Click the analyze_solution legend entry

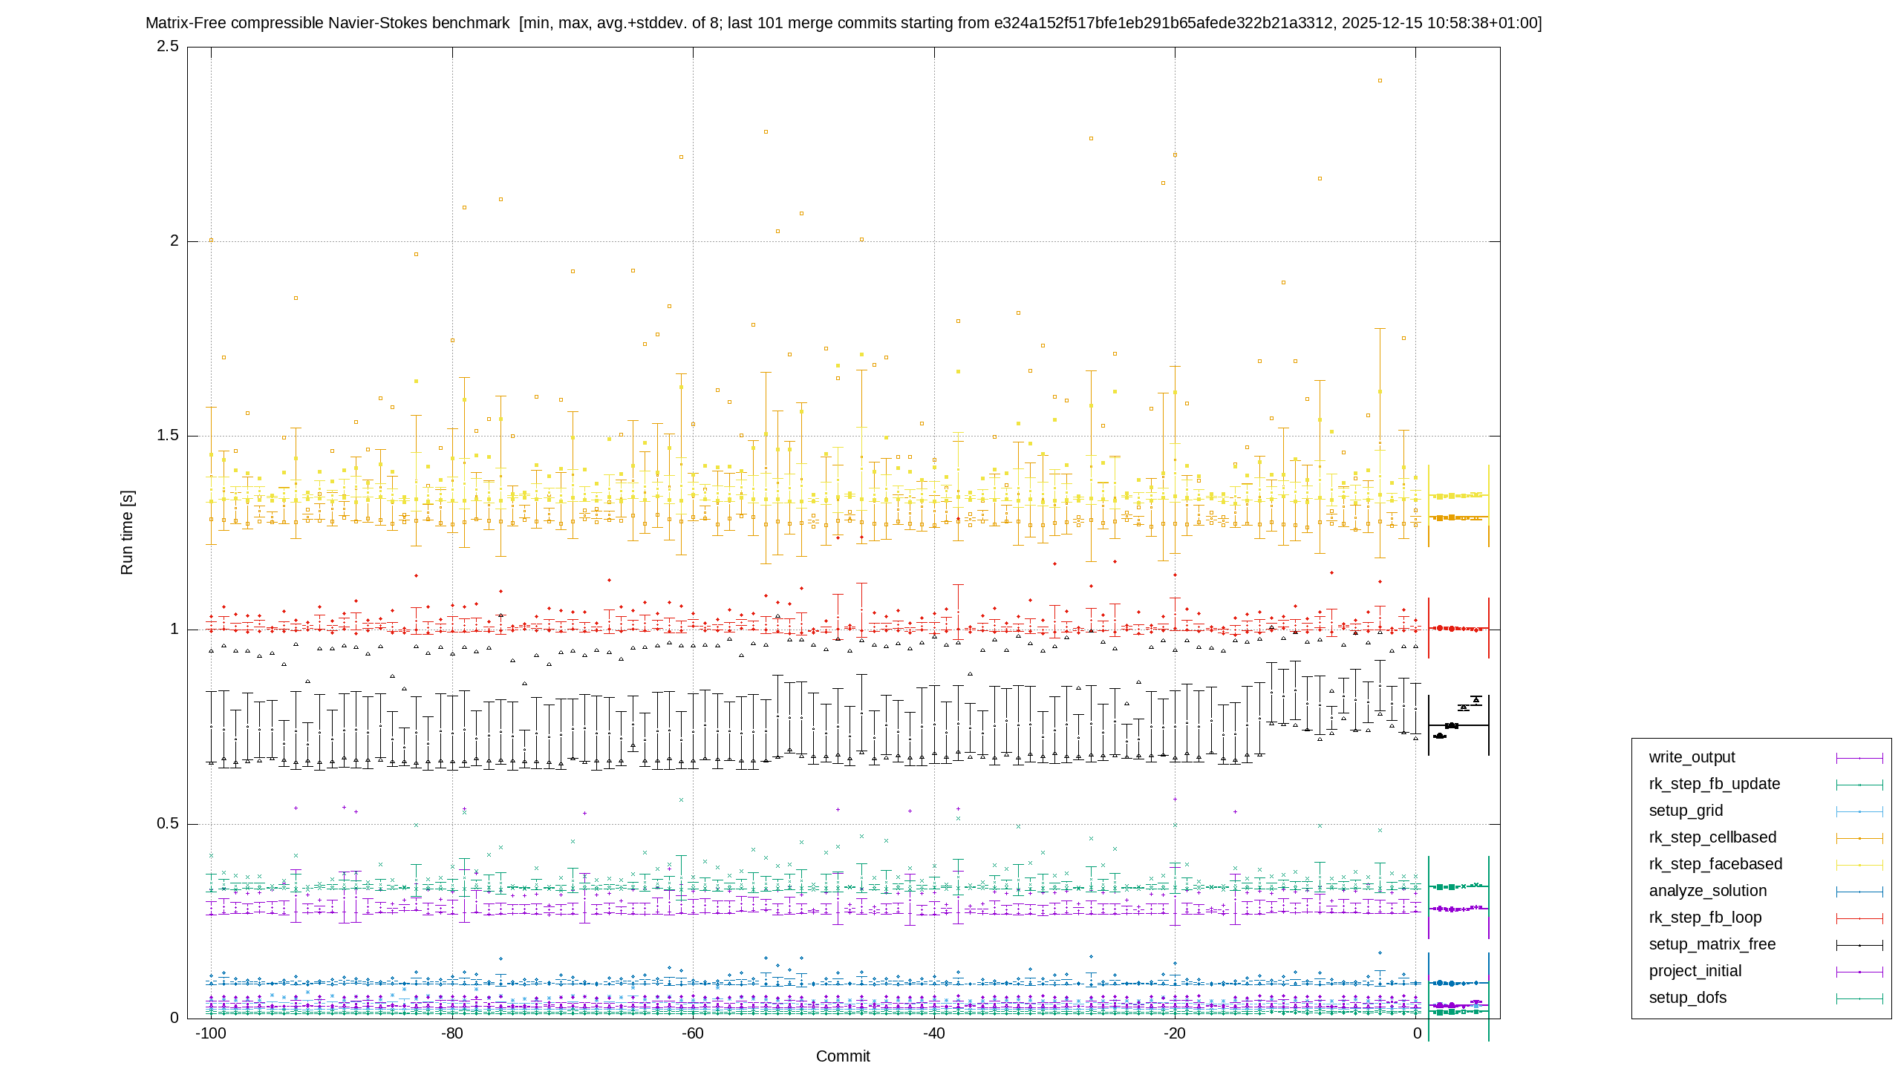1708,891
